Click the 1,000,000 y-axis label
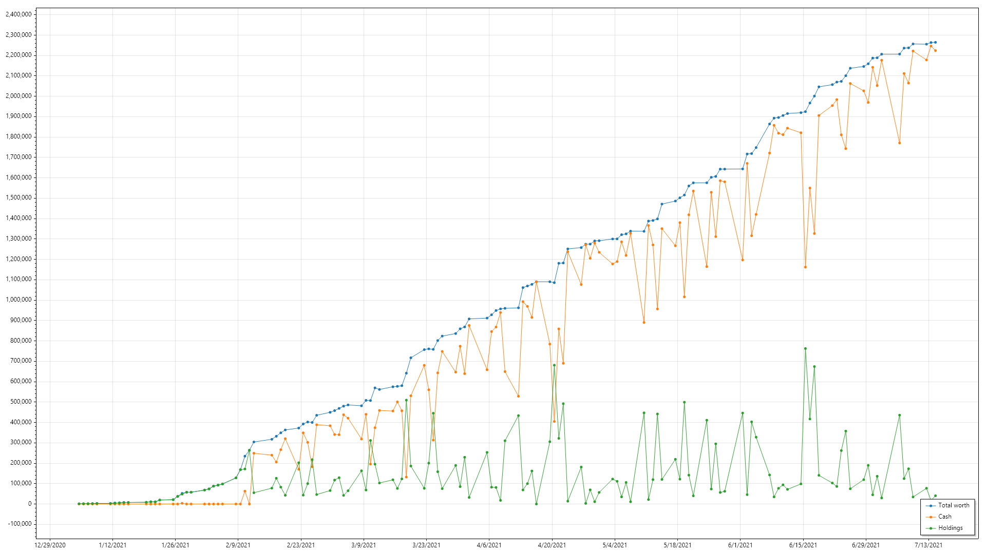 point(18,300)
